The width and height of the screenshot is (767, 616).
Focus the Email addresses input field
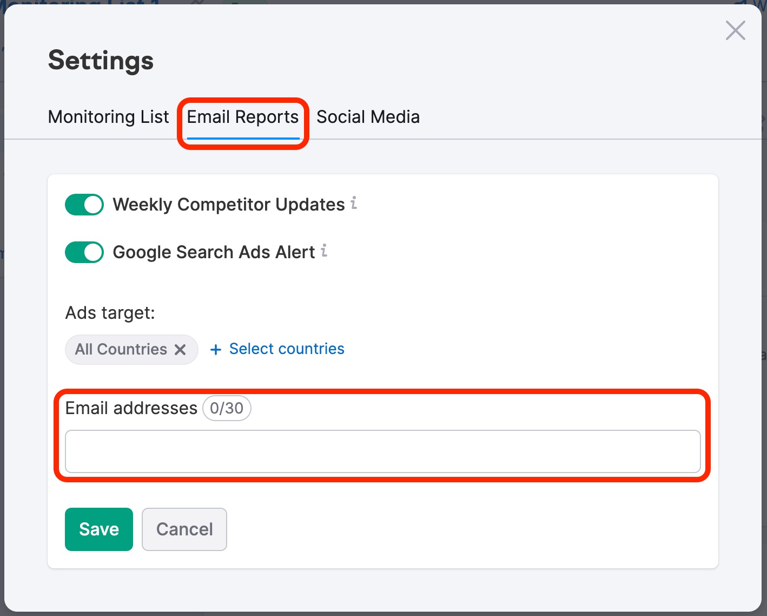(382, 451)
